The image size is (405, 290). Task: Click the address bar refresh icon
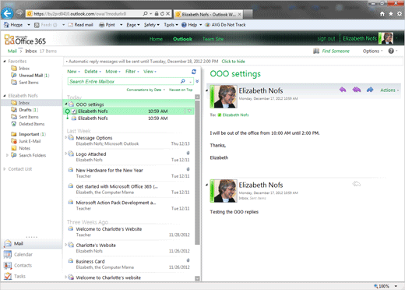(162, 13)
